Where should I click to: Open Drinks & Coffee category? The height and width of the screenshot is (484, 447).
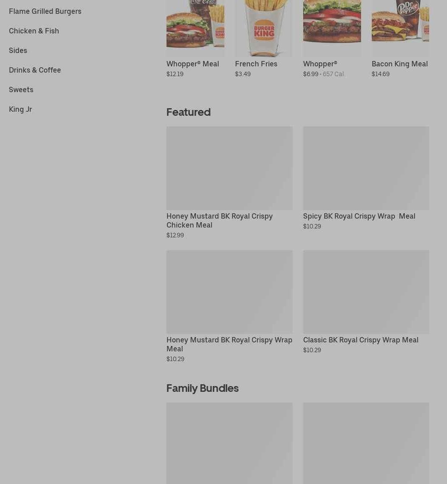point(35,70)
